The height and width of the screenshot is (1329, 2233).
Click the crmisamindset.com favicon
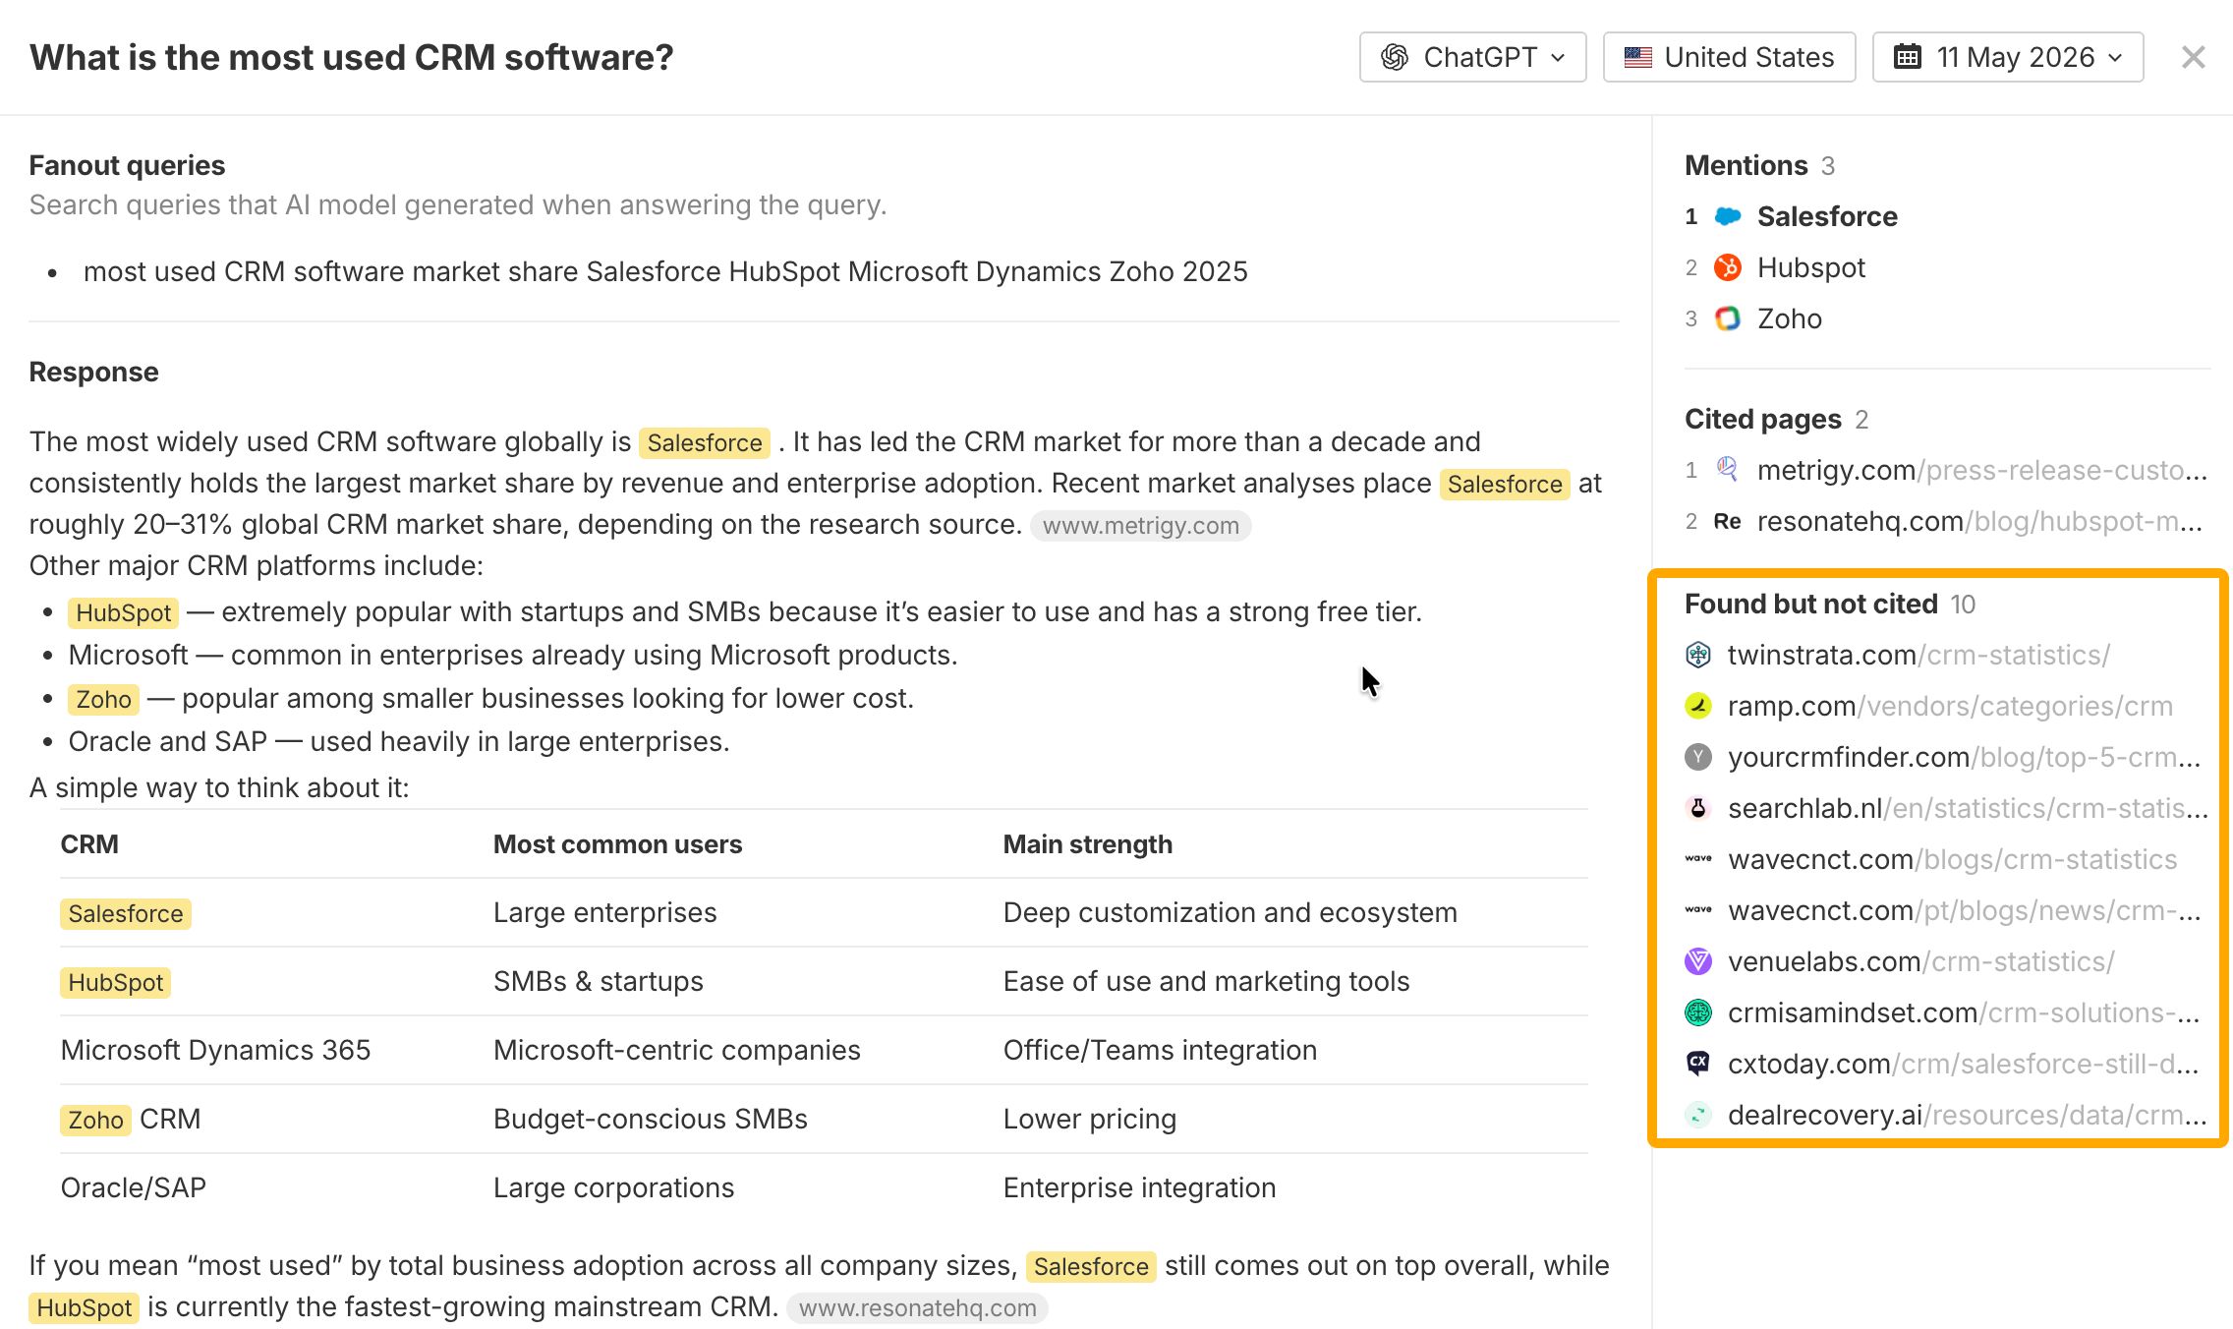tap(1698, 1012)
